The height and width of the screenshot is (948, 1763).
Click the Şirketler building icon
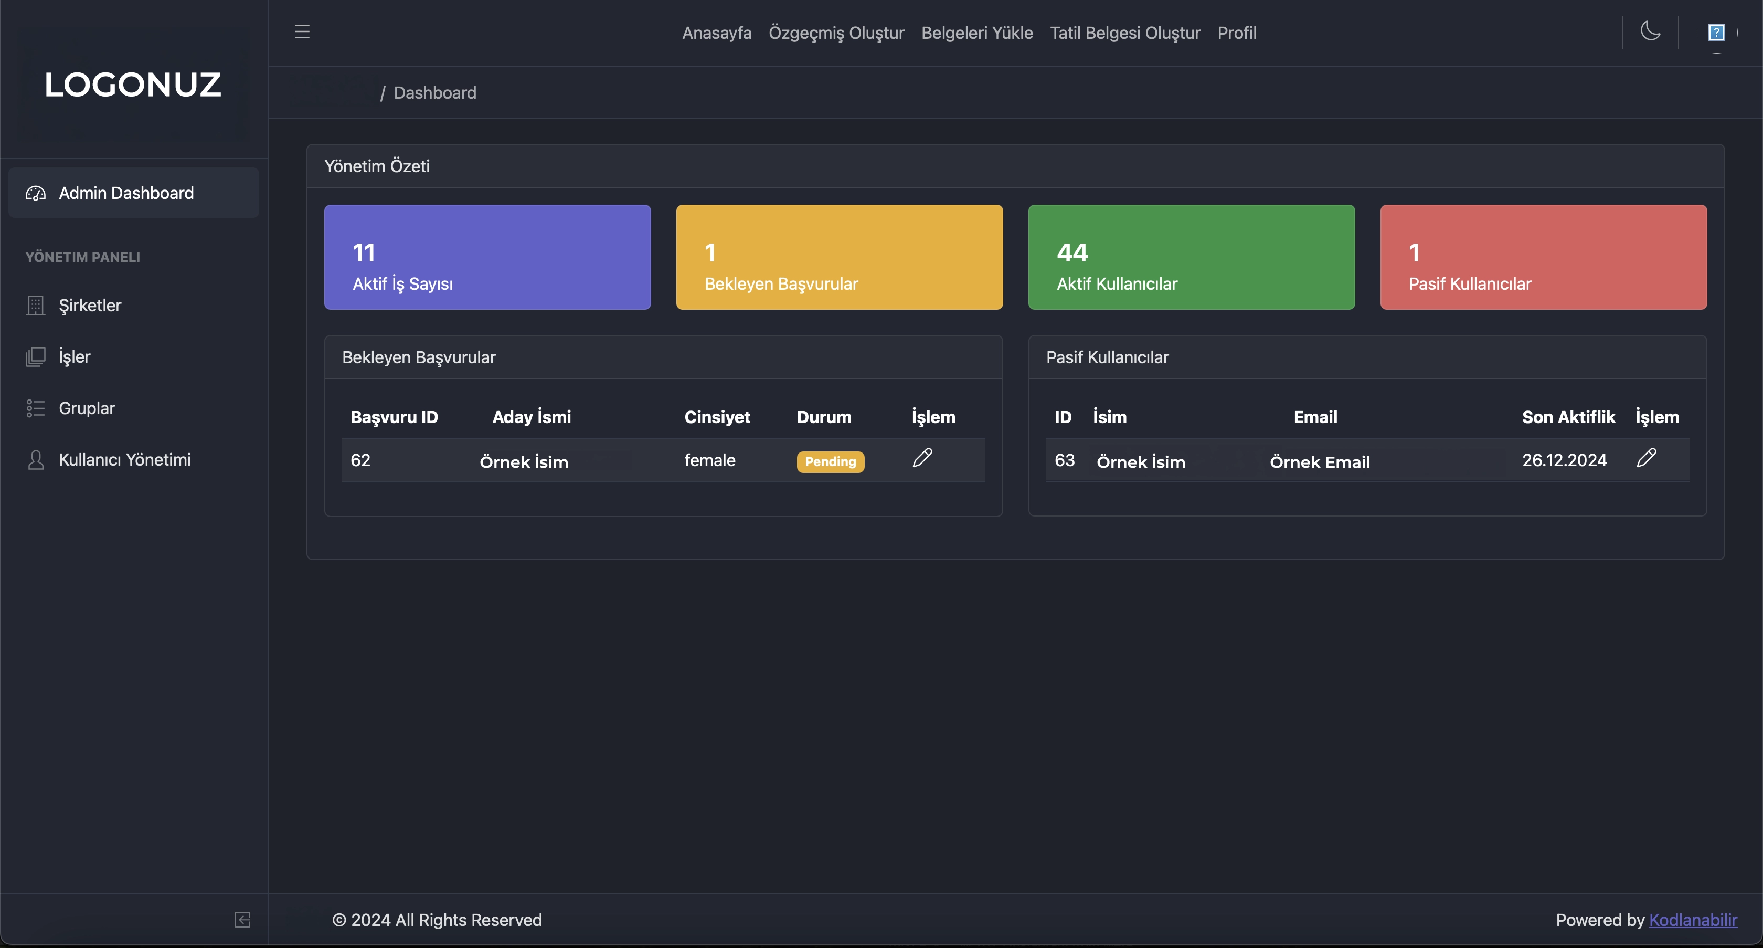(36, 306)
